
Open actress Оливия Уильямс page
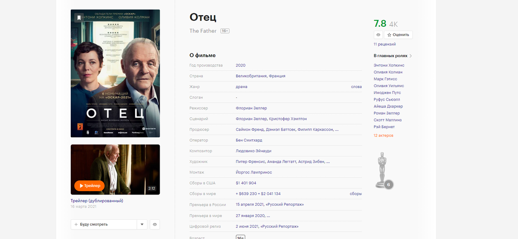(389, 86)
